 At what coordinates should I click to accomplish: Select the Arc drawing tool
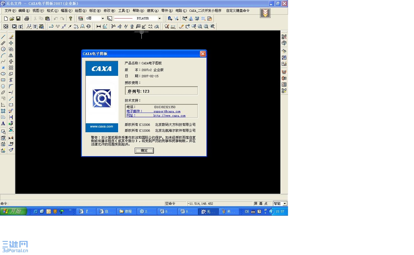click(x=3, y=55)
